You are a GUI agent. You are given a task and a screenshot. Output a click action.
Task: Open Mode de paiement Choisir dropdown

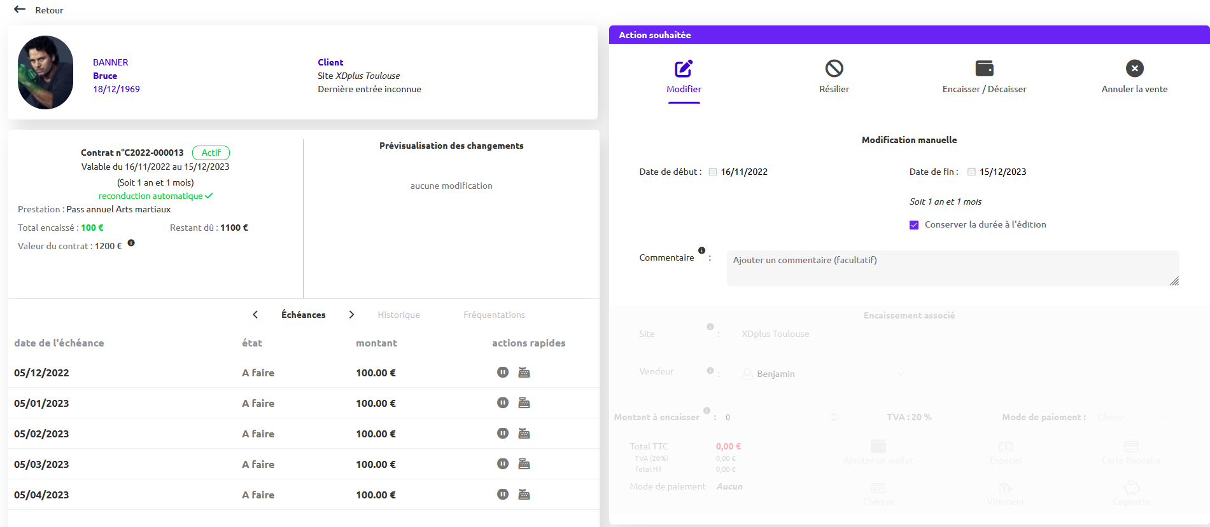(x=1132, y=417)
